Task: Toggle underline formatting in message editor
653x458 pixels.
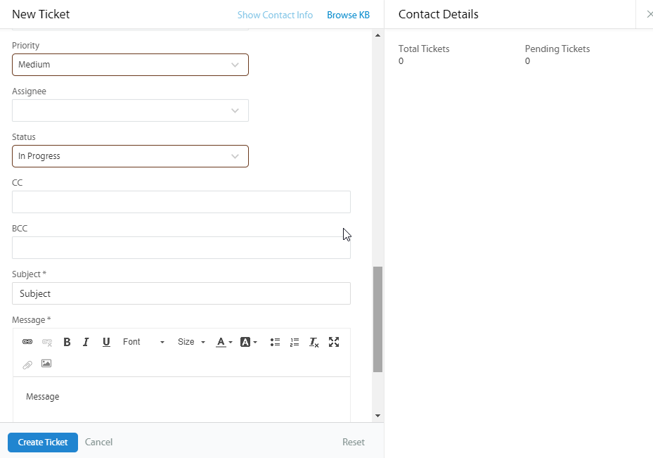Action: coord(106,342)
